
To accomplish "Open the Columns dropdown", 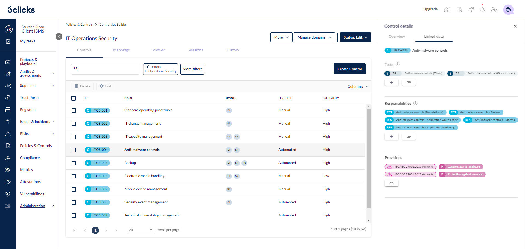I will (357, 87).
